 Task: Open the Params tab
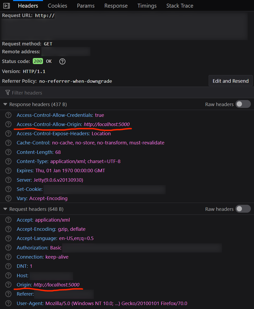tap(86, 6)
